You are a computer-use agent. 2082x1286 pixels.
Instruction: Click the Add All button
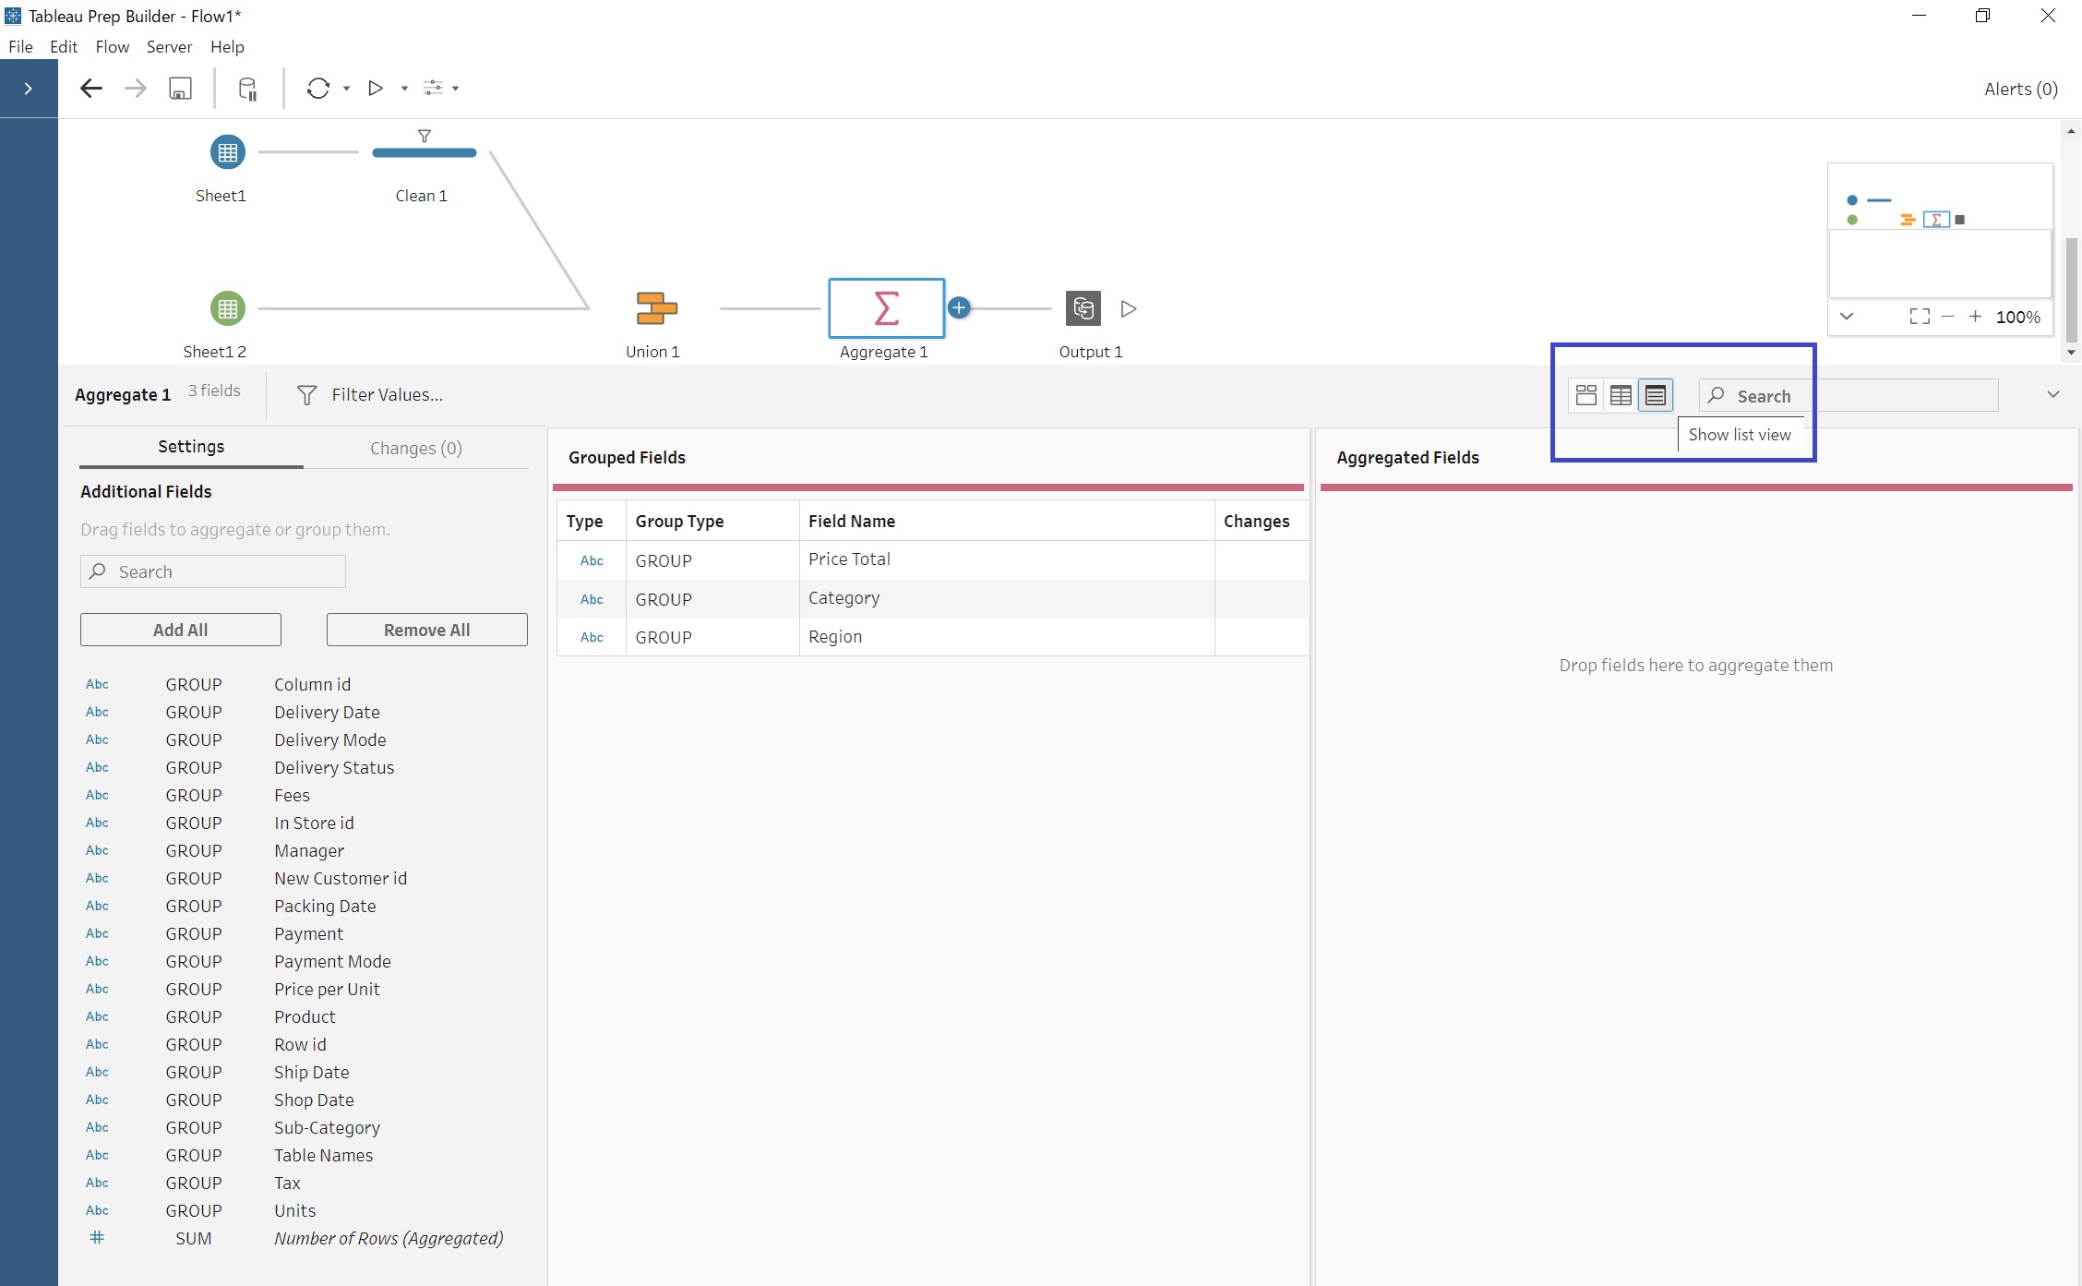point(180,630)
